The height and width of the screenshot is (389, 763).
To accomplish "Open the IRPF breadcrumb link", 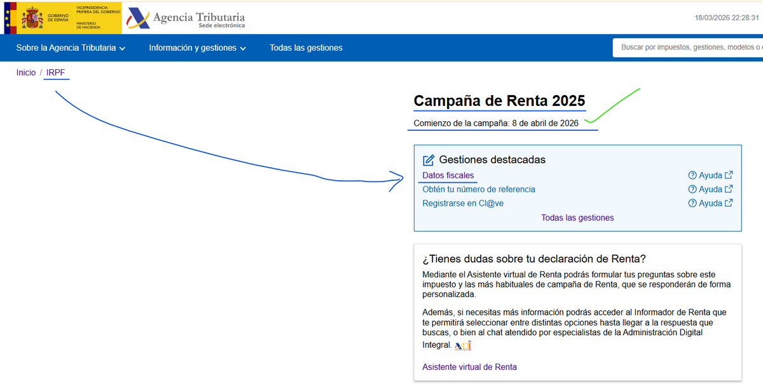I will pyautogui.click(x=56, y=73).
